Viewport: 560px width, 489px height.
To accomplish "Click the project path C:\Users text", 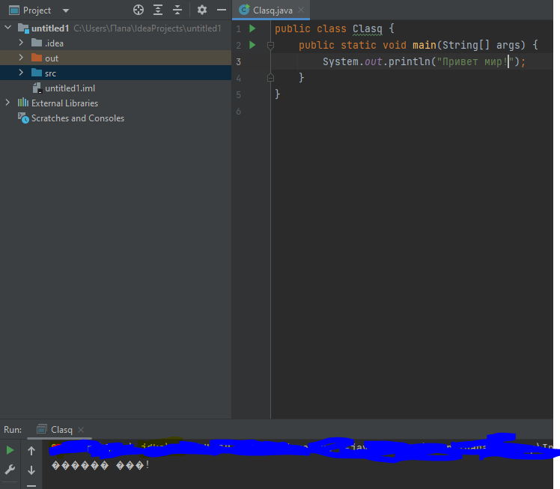I will coord(147,28).
